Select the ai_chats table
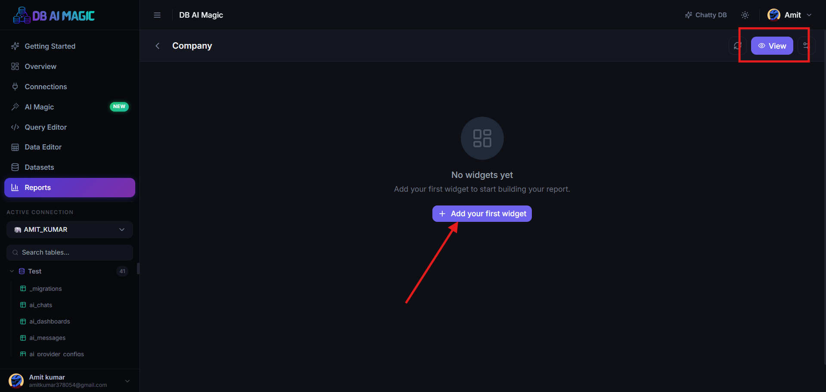The height and width of the screenshot is (392, 826). 40,305
